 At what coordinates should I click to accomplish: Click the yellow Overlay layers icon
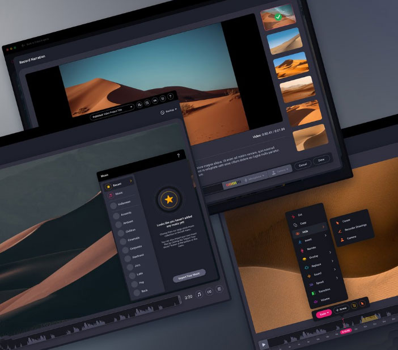click(304, 259)
